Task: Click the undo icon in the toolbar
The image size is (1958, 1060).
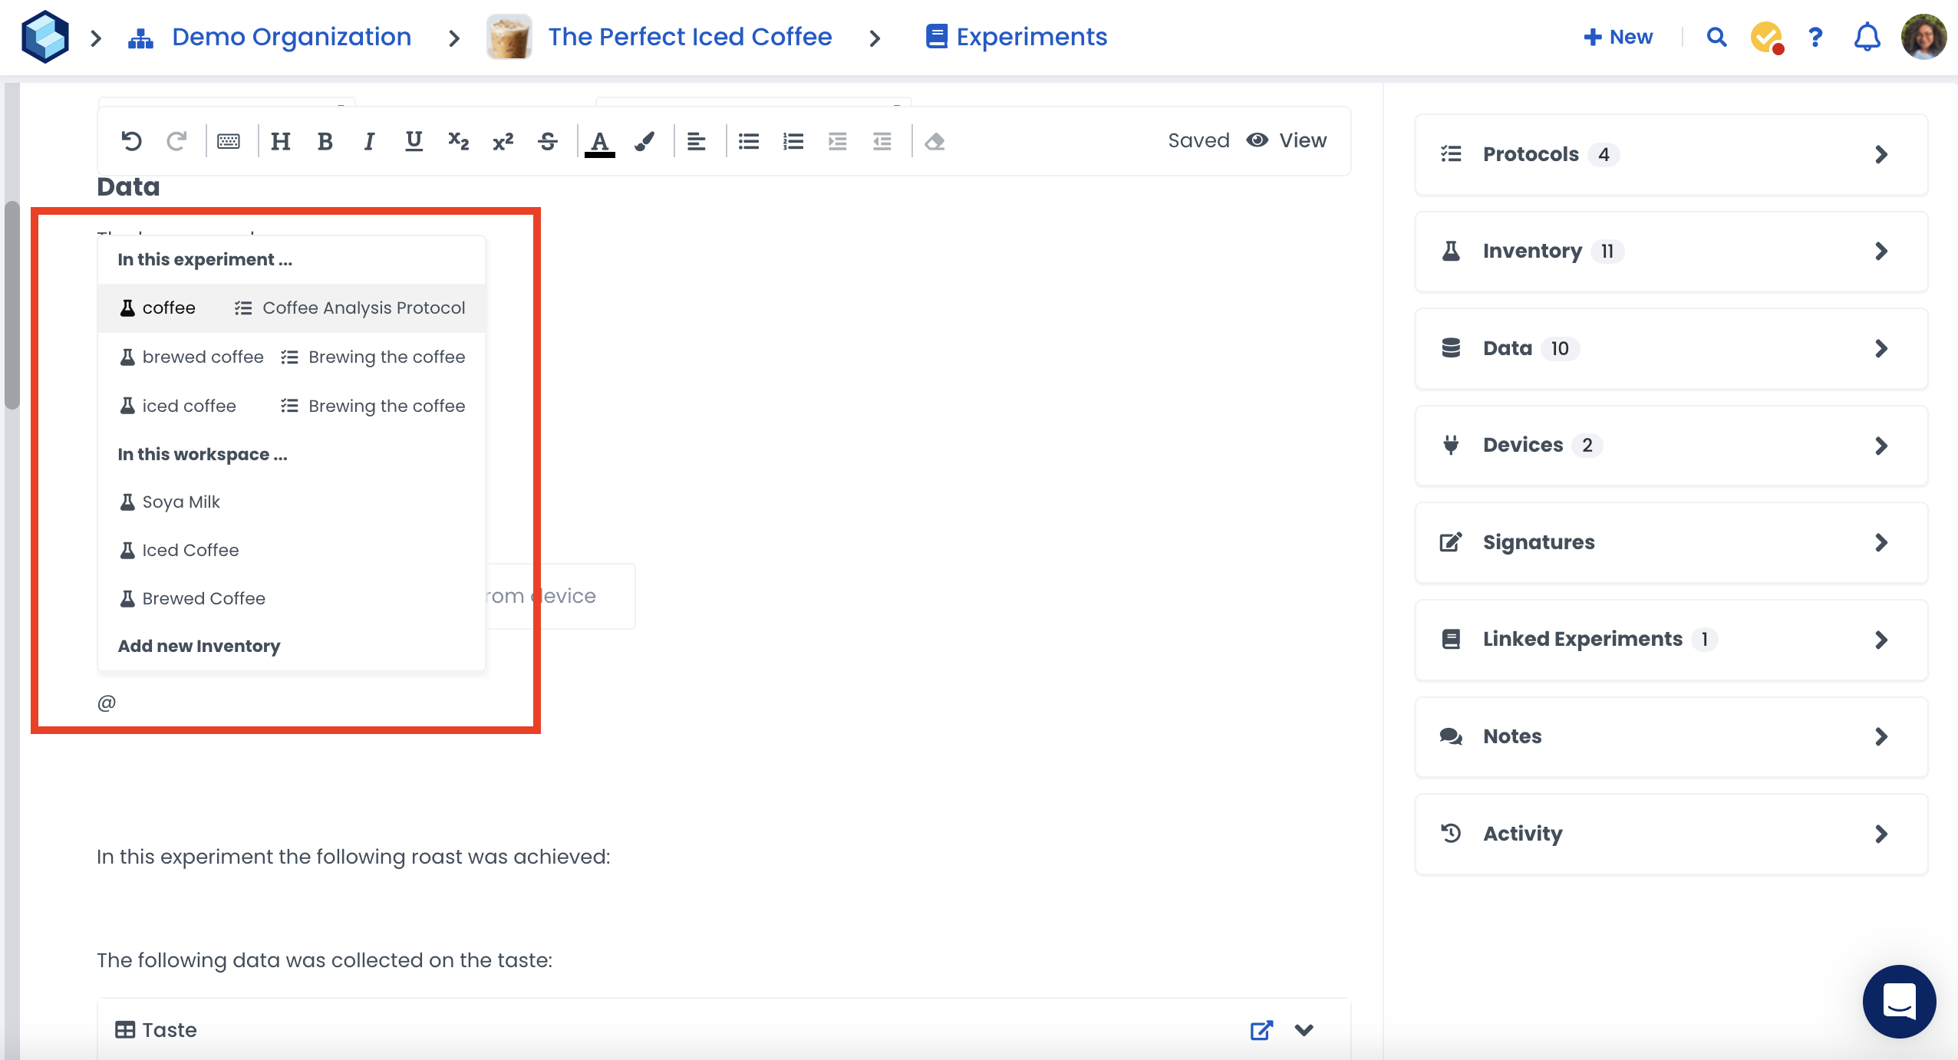Action: click(x=131, y=141)
